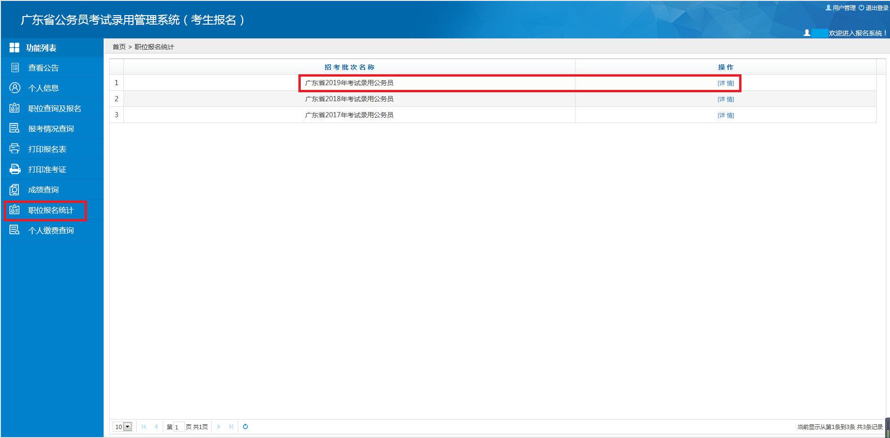Click the page number input field
Viewport: 890px width, 438px height.
click(179, 427)
